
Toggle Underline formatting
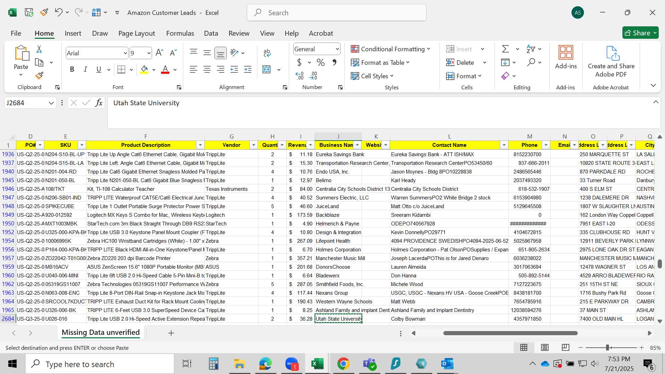[x=99, y=69]
